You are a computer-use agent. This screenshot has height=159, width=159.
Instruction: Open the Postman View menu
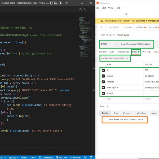point(111,8)
